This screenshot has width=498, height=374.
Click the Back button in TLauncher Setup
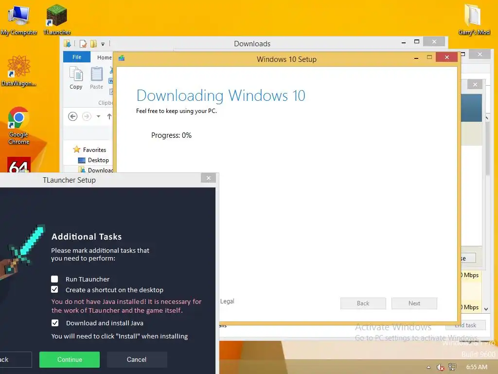16,359
